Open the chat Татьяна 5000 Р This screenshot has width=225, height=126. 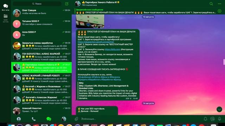click(41, 24)
